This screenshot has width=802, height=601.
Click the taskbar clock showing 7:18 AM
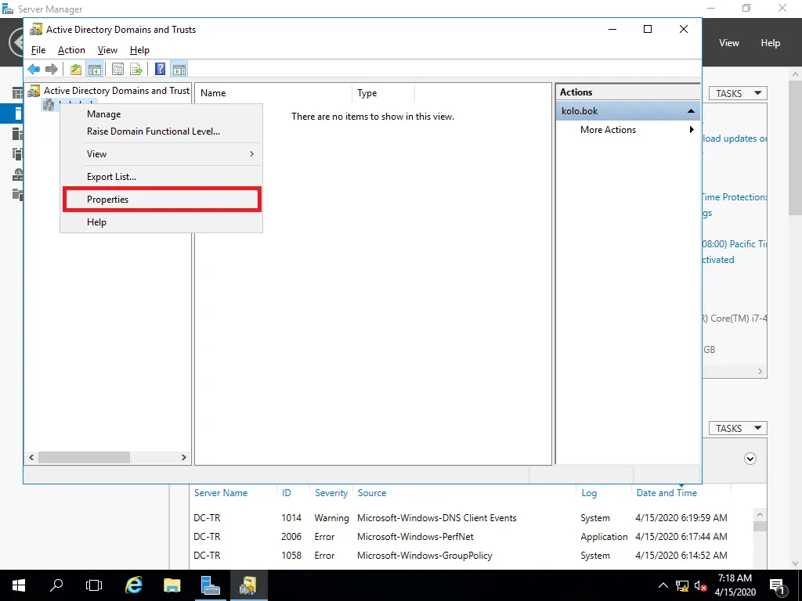pyautogui.click(x=735, y=585)
